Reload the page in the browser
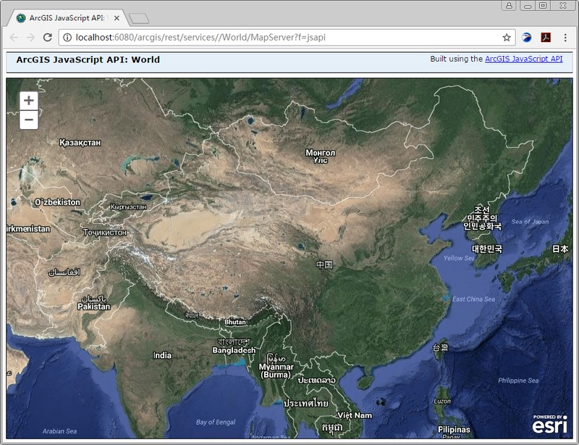The image size is (579, 445). pyautogui.click(x=48, y=38)
